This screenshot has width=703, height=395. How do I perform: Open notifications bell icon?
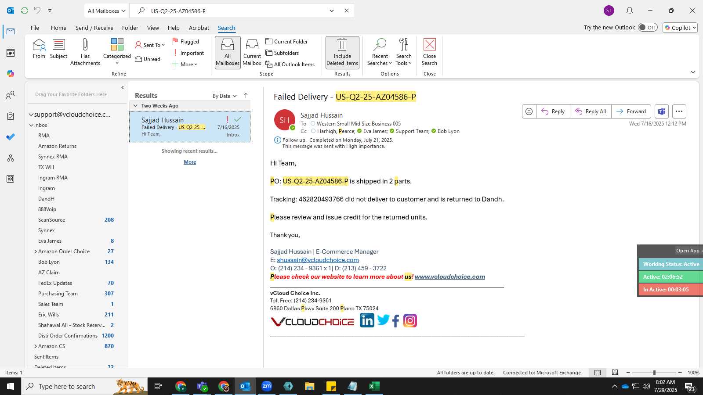[x=630, y=11]
